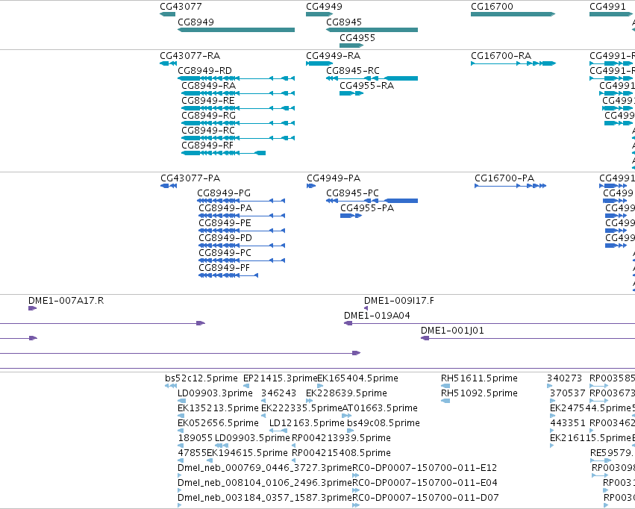Select the CG8949-PG CDS label
Image resolution: width=635 pixels, height=509 pixels.
pos(224,193)
